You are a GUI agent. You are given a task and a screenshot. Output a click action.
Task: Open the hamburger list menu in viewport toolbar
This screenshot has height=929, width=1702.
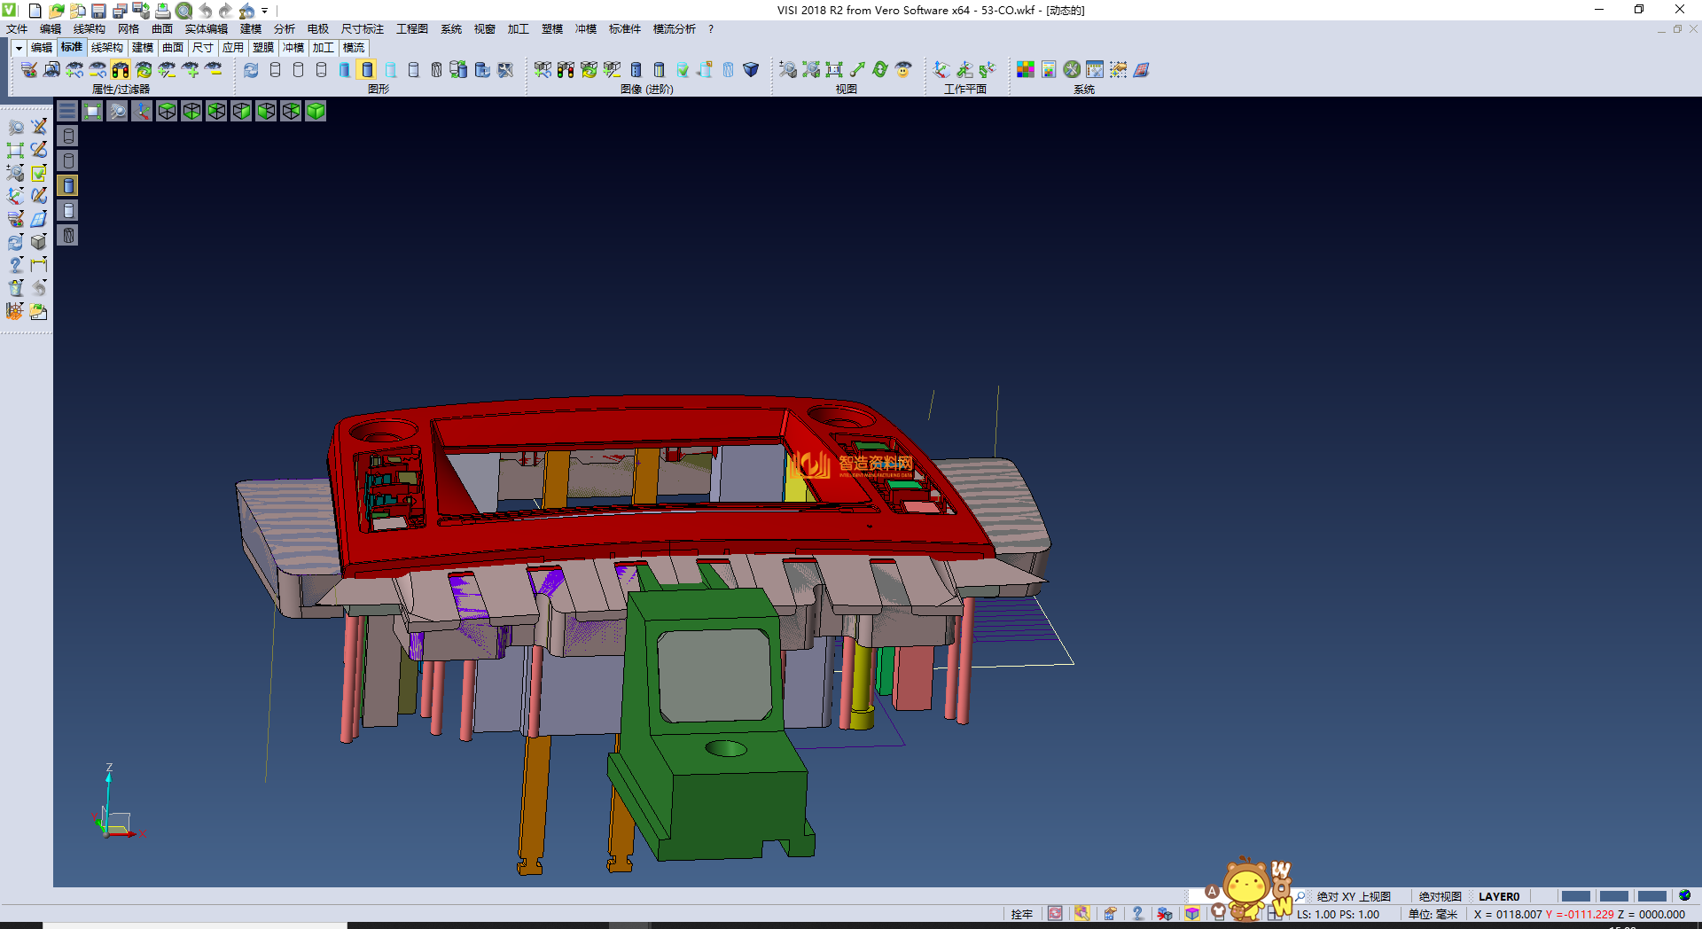(x=67, y=111)
